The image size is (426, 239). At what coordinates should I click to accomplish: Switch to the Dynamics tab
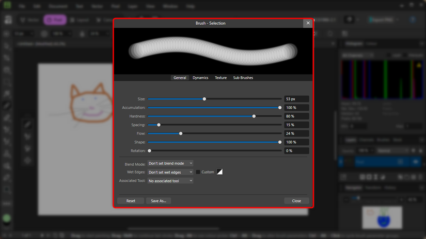click(x=200, y=78)
